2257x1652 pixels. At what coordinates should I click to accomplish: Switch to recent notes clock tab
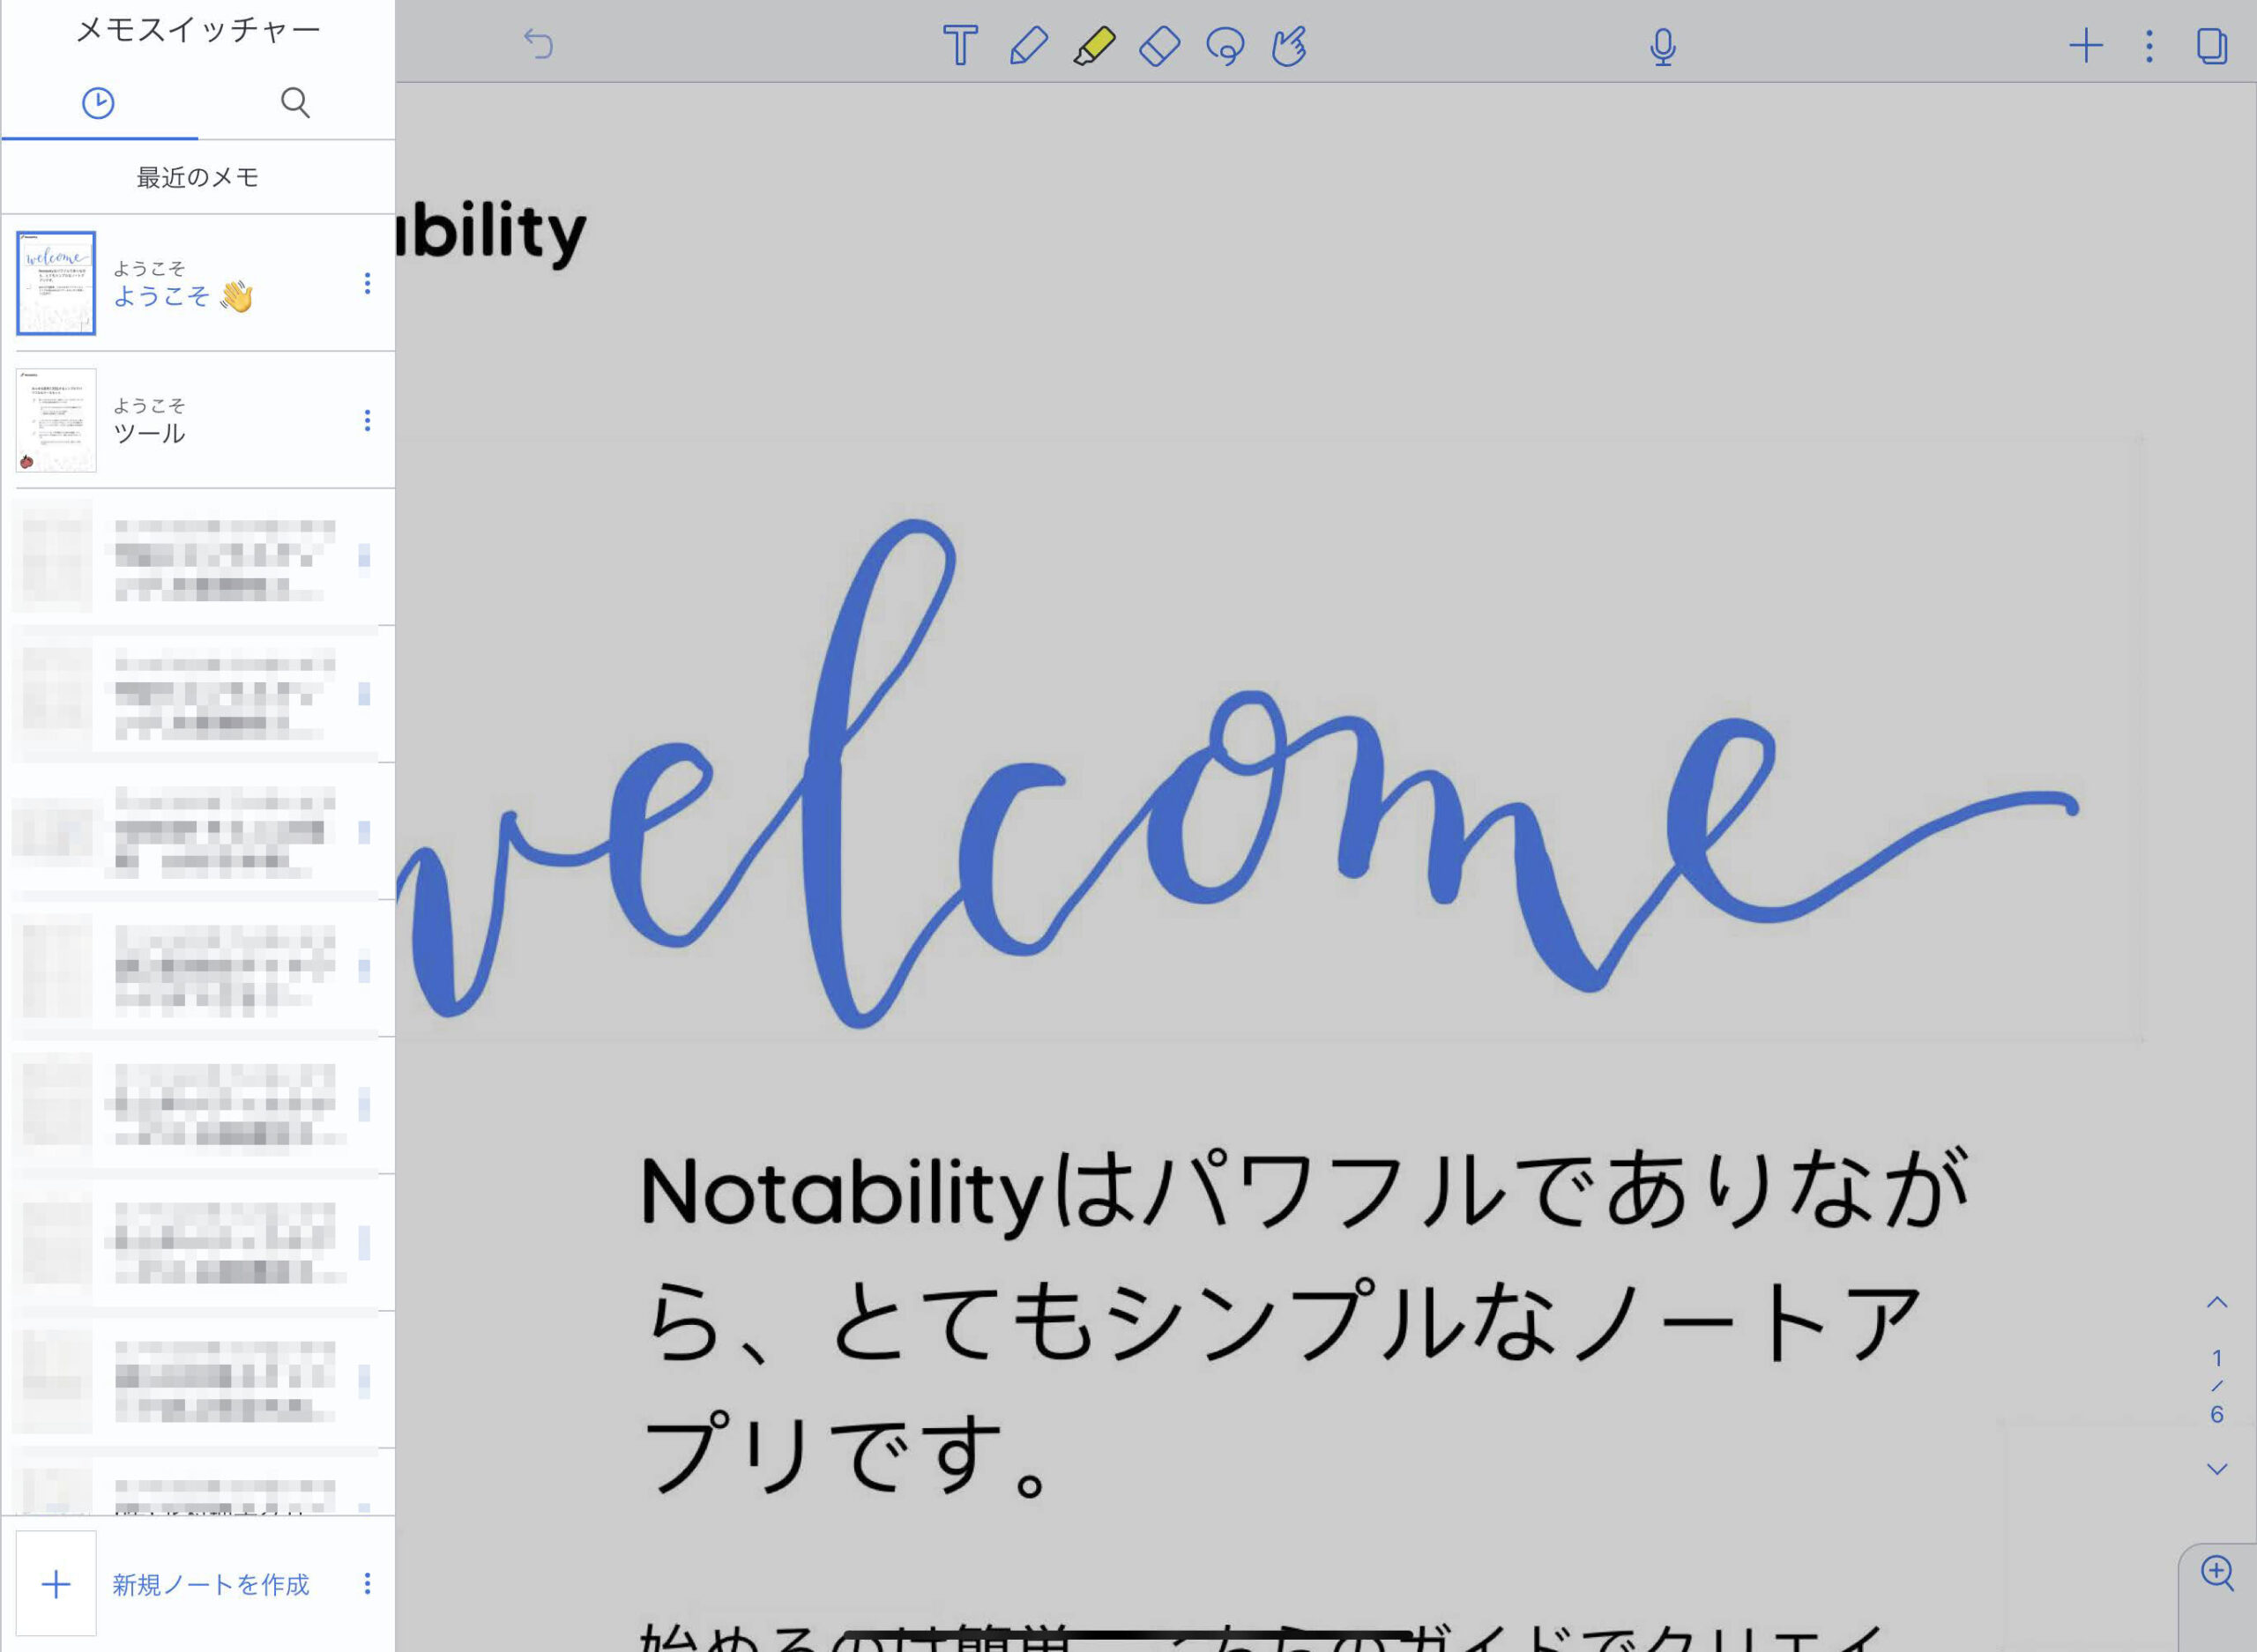pos(98,103)
